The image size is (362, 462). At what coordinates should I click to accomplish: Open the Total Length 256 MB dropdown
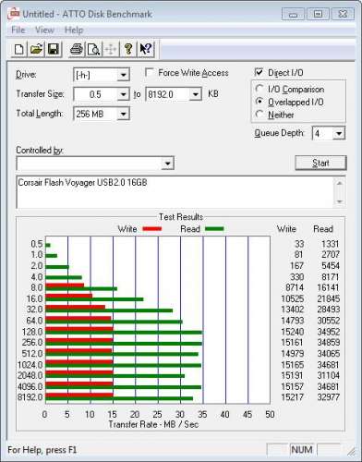tap(123, 114)
